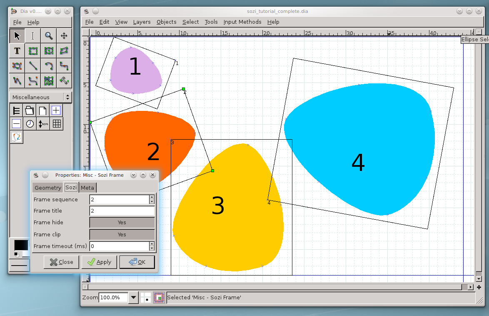Switch to the Geometry tab
Image resolution: width=489 pixels, height=316 pixels.
[x=47, y=188]
